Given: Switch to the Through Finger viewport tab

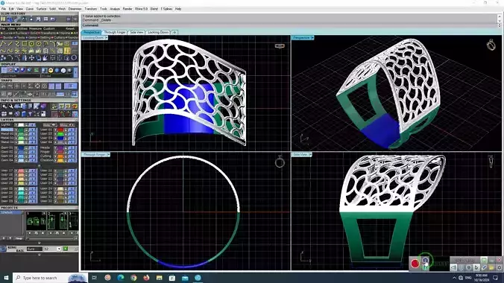Looking at the screenshot, I should point(115,33).
